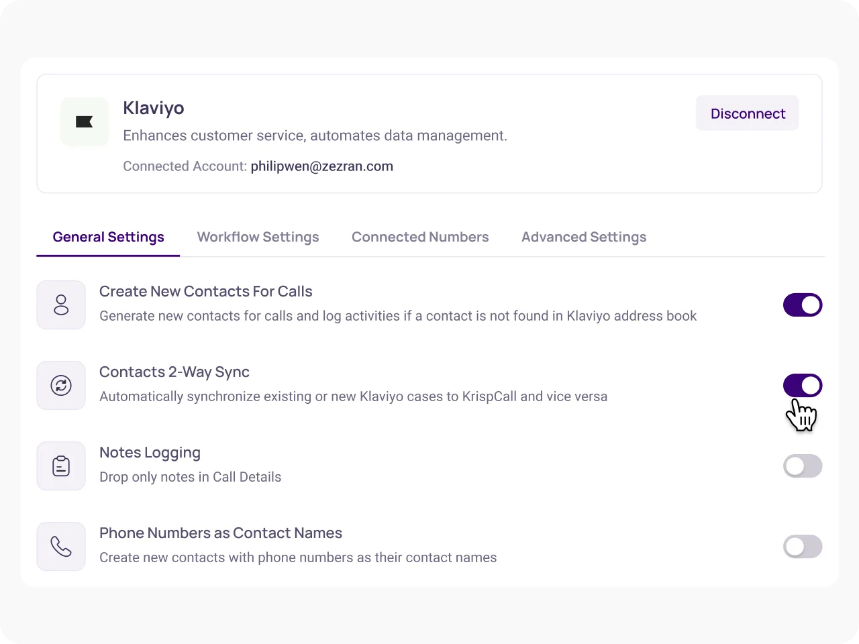Screen dimensions: 859x644
Task: Open the Workflow Settings tab
Action: pos(258,237)
